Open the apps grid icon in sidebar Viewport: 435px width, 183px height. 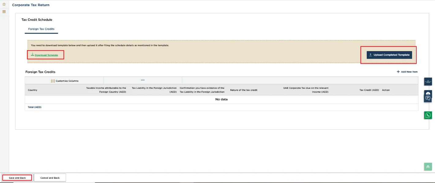click(4, 12)
